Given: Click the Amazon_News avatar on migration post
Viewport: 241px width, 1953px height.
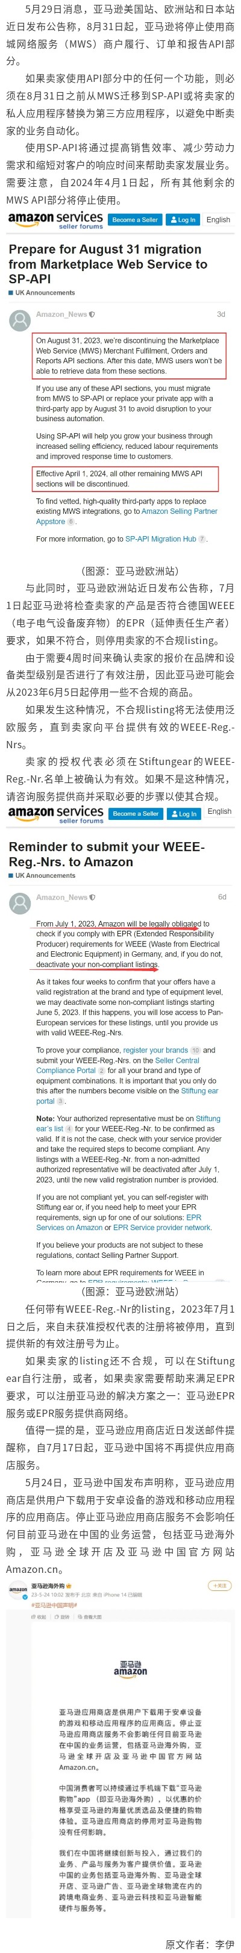Looking at the screenshot, I should click(x=20, y=320).
